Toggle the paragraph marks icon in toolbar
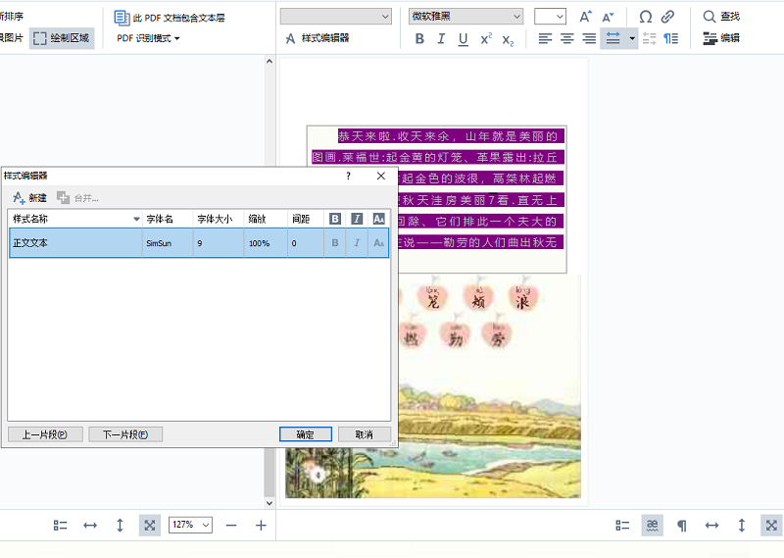The height and width of the screenshot is (558, 784). click(x=671, y=38)
